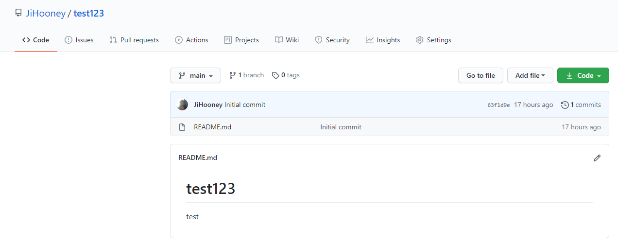Open the JiHooney owner profile link
The height and width of the screenshot is (246, 618).
[x=46, y=13]
